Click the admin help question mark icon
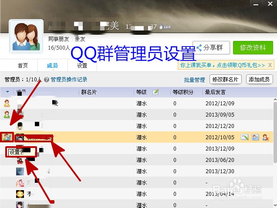Viewport: 277px width, 208px height. 47,80
